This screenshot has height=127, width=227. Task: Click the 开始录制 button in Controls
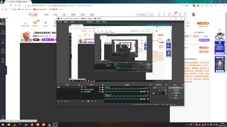pos(176,90)
